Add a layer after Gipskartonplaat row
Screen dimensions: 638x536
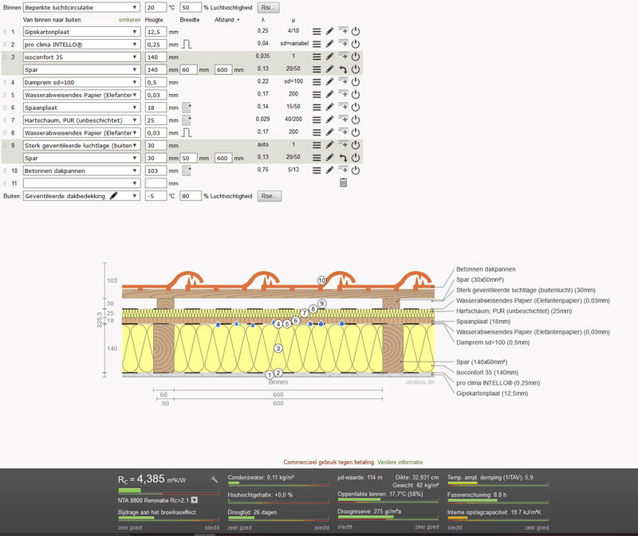tap(343, 31)
